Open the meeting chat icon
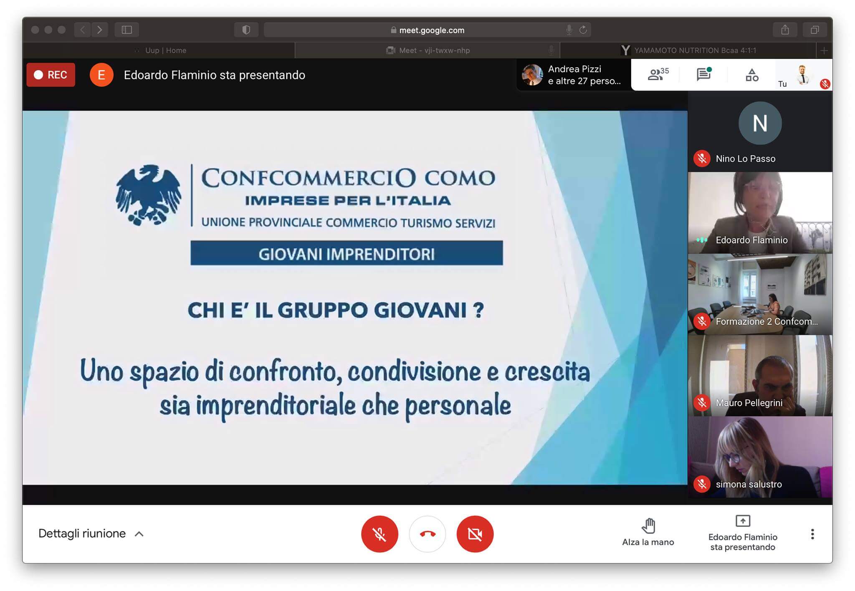The height and width of the screenshot is (591, 855). tap(704, 75)
